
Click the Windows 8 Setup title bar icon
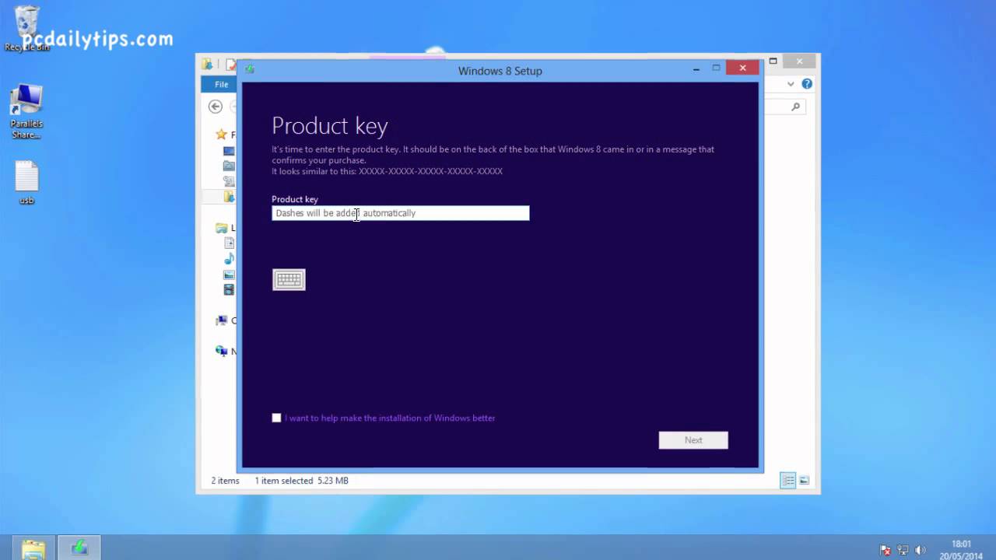[249, 69]
